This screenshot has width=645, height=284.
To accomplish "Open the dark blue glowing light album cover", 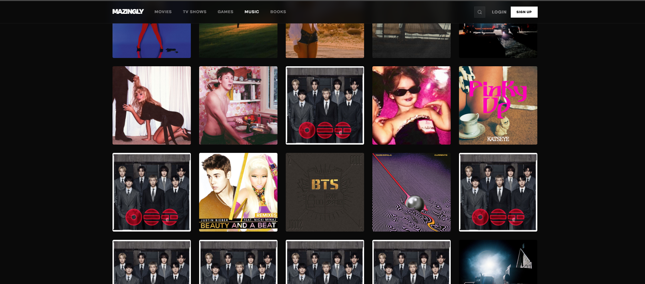I will coord(498,262).
